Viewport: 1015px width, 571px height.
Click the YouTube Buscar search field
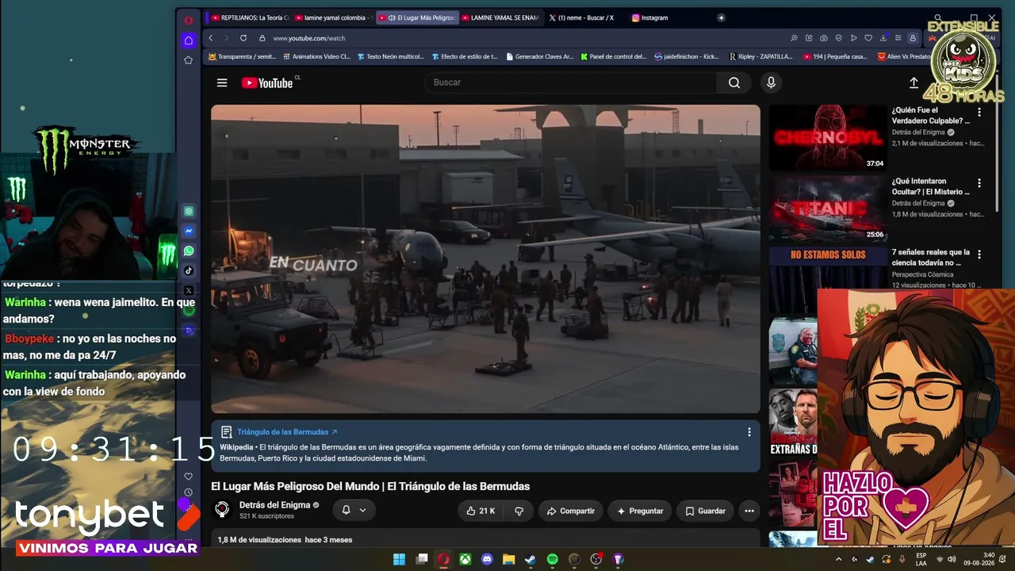571,82
